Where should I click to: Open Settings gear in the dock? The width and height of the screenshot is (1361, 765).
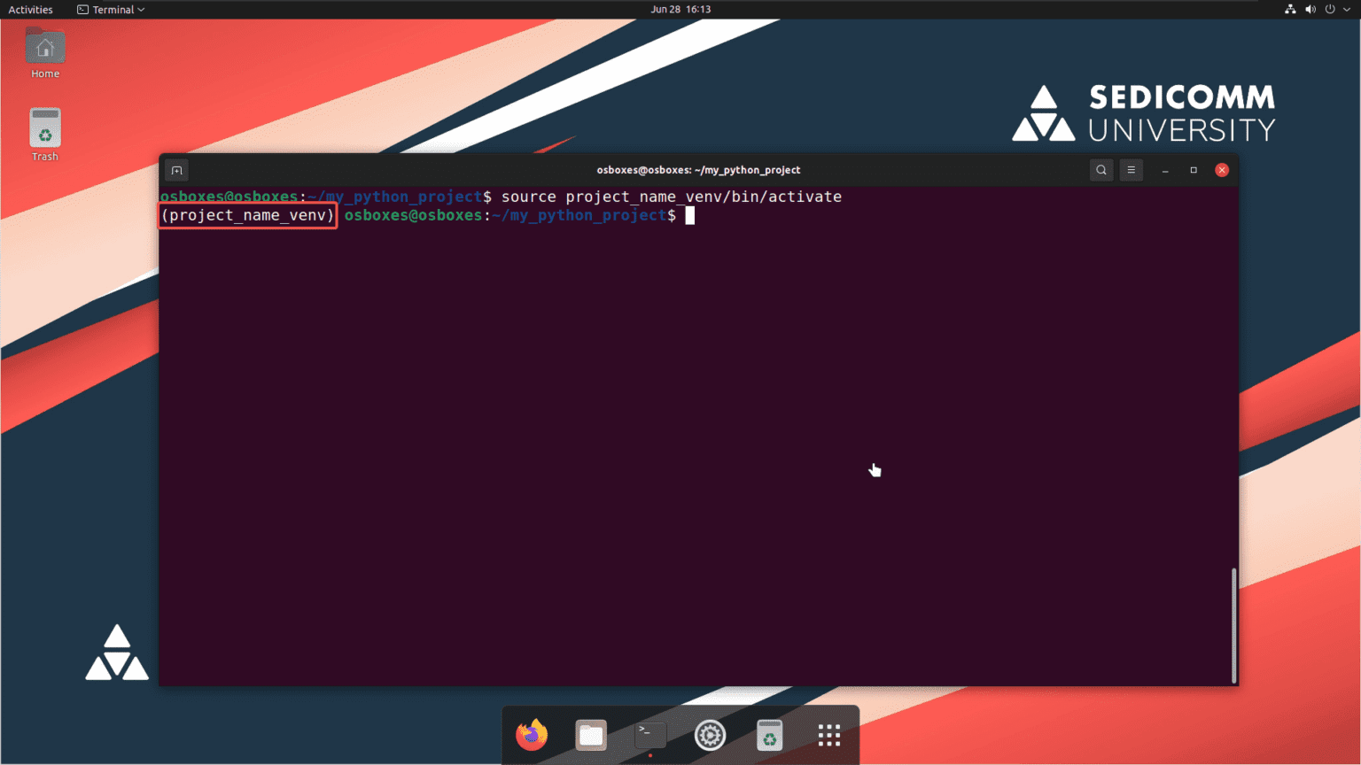(x=710, y=735)
